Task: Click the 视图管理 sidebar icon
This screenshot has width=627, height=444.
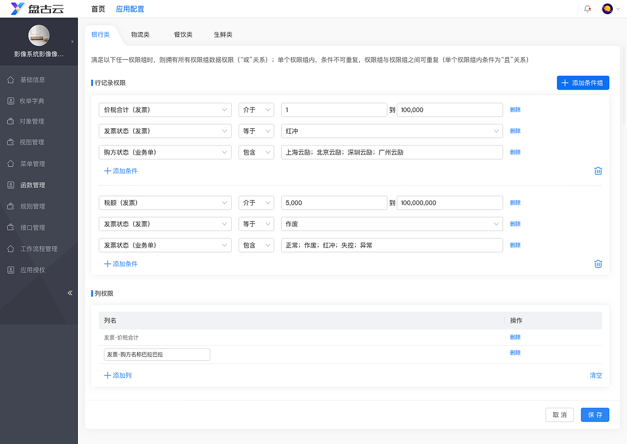Action: [11, 142]
